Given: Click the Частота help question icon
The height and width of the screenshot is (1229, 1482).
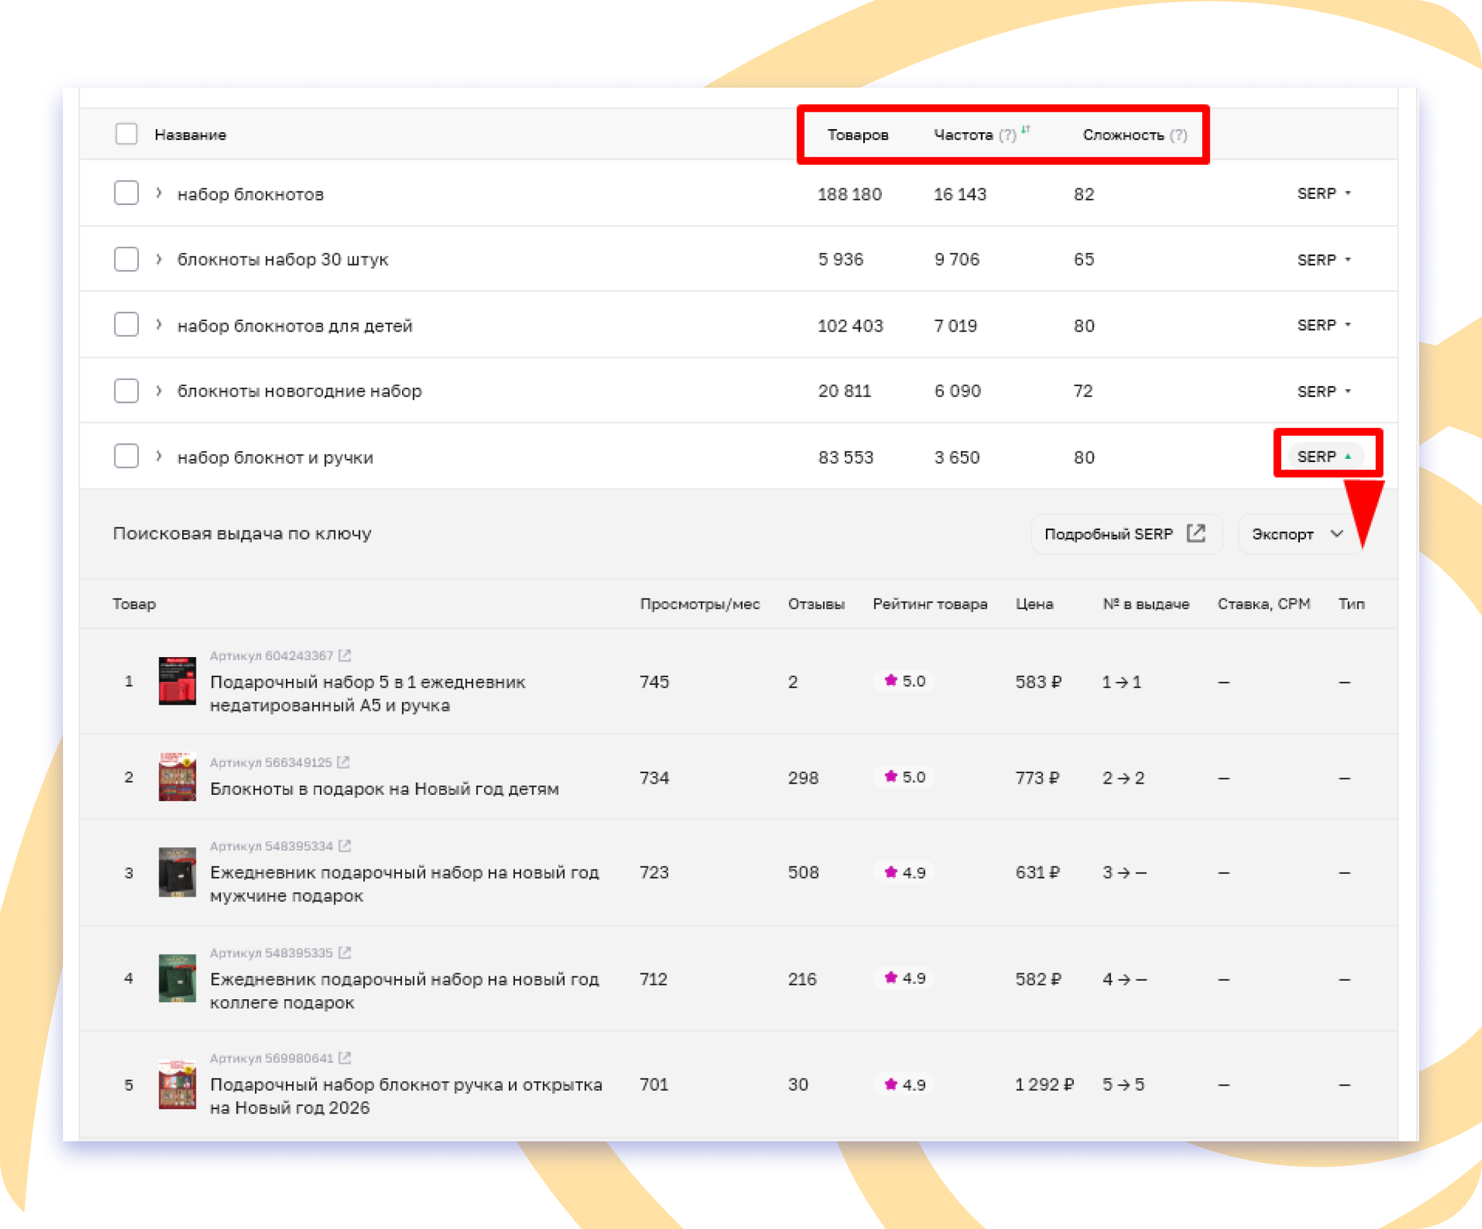Looking at the screenshot, I should 1007,135.
